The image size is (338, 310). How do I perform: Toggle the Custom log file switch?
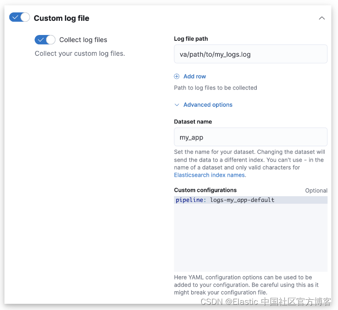point(20,18)
